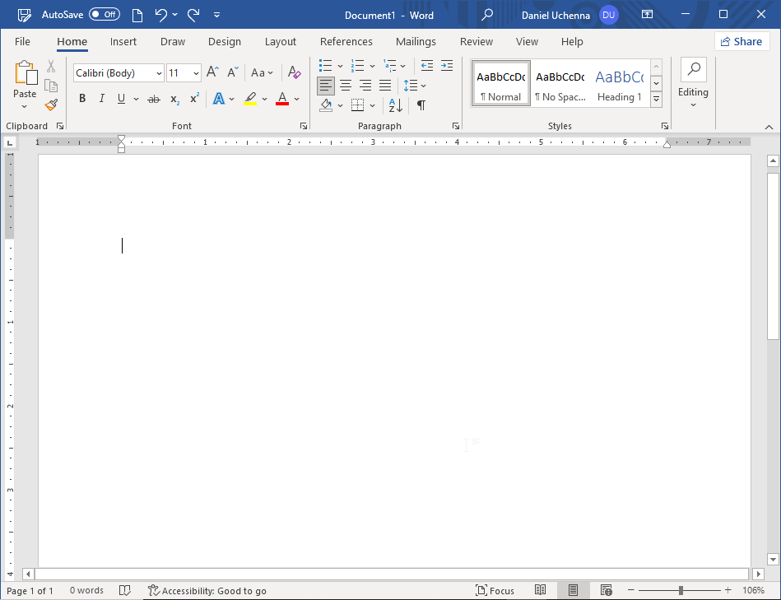This screenshot has height=600, width=781.
Task: Click the Share button
Action: pyautogui.click(x=740, y=42)
